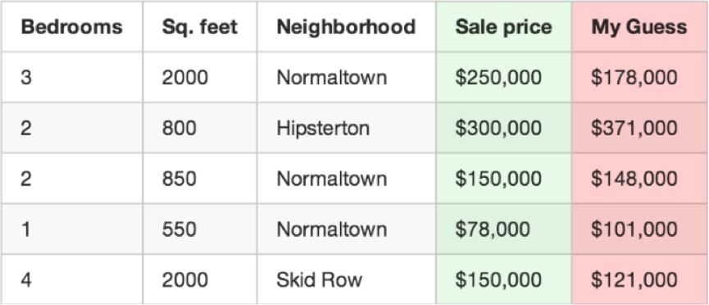This screenshot has height=305, width=709.
Task: Select the 800 square feet cell
Action: (200, 128)
